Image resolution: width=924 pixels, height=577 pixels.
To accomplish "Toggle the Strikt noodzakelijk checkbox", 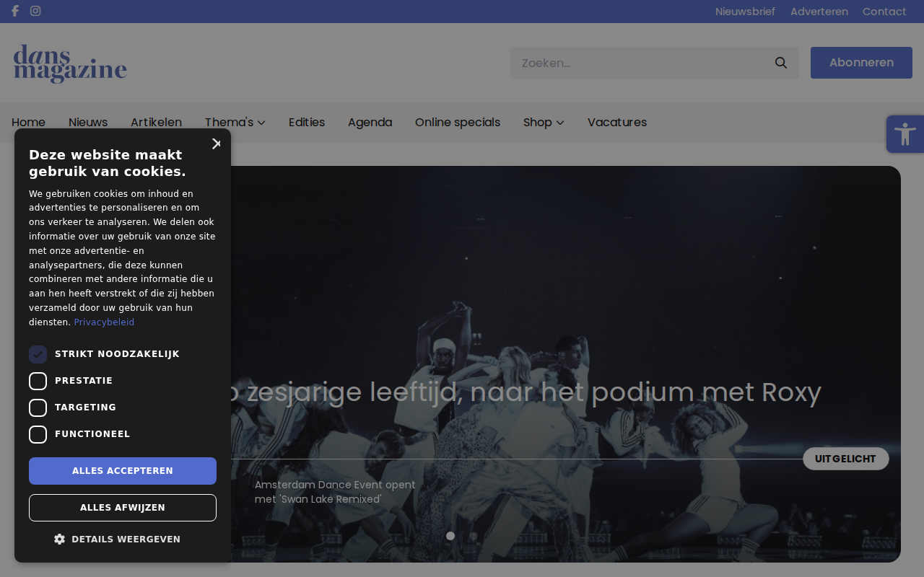I will tap(38, 354).
